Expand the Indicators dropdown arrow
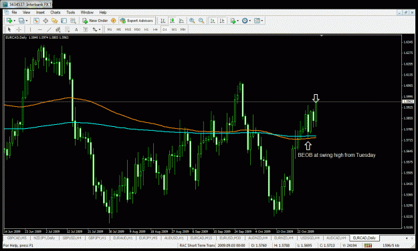Screen dimensions: 418x251 (x=238, y=21)
